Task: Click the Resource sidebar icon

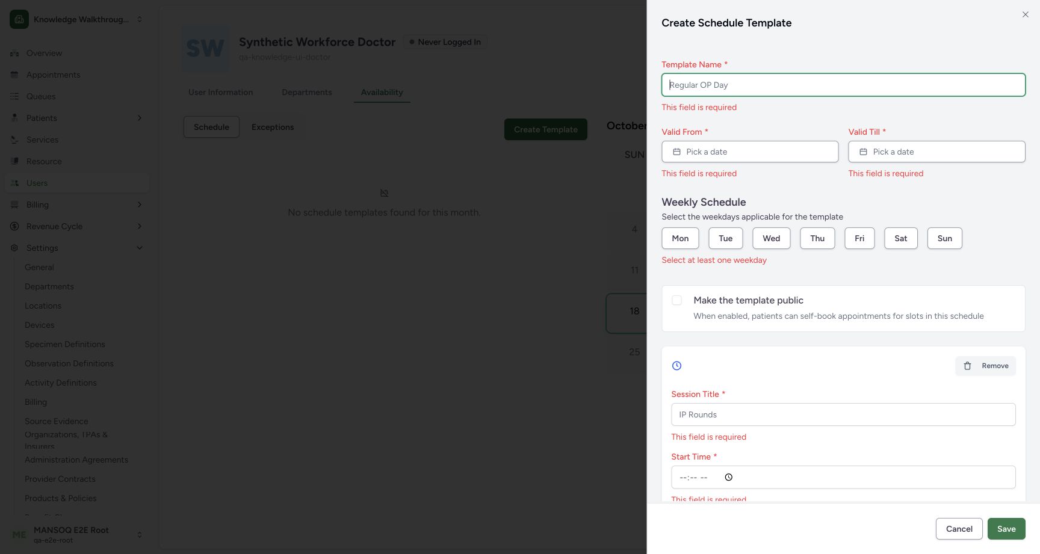Action: pos(14,161)
